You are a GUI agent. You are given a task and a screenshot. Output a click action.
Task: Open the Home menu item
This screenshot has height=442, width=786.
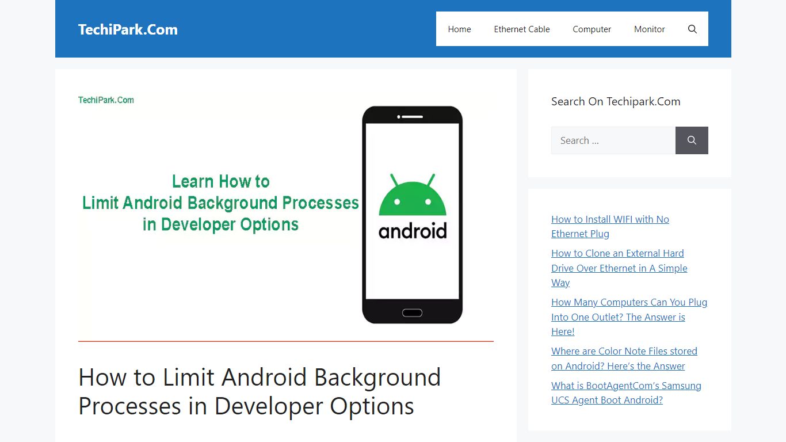click(459, 29)
